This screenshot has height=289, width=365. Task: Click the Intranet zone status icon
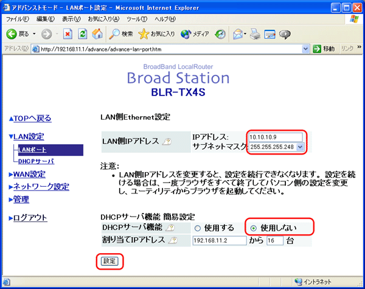298,282
